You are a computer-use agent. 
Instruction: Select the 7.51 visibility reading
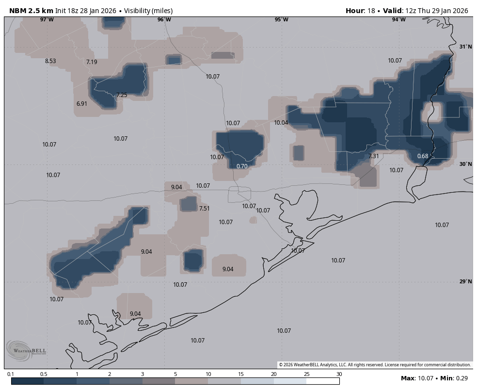tap(205, 209)
